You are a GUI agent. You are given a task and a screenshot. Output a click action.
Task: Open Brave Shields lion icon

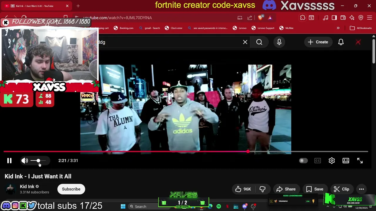pyautogui.click(x=260, y=18)
